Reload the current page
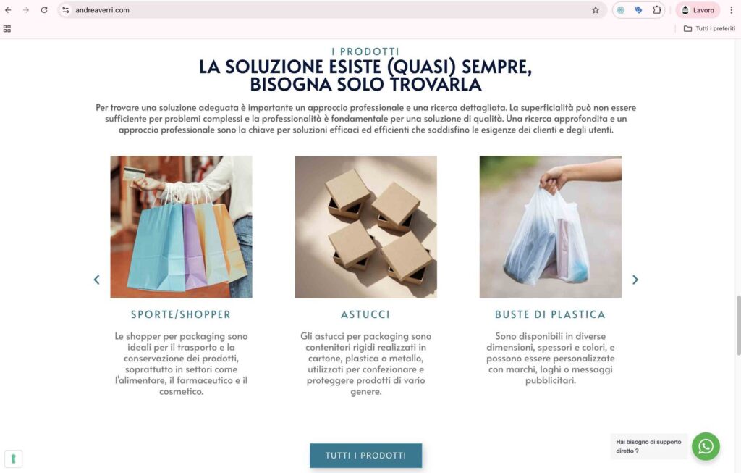The width and height of the screenshot is (741, 473). [x=44, y=10]
